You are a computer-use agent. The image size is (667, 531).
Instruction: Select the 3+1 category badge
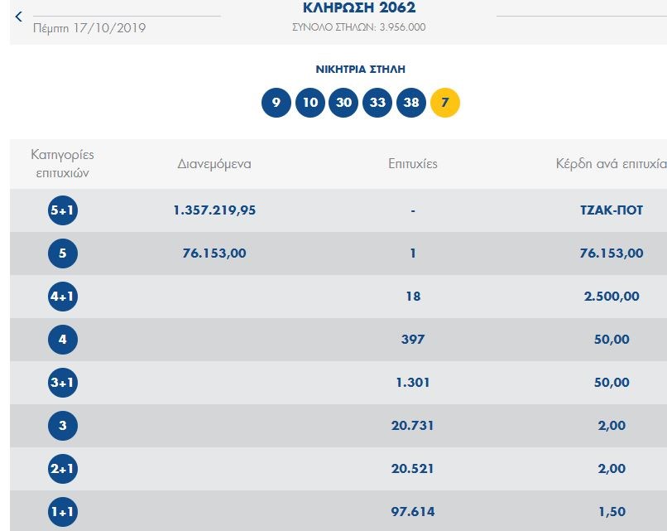(x=63, y=383)
